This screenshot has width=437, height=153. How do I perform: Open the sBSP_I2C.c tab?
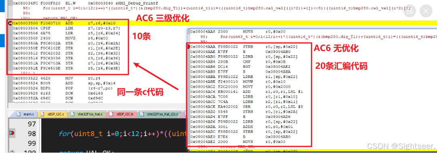click(53, 114)
